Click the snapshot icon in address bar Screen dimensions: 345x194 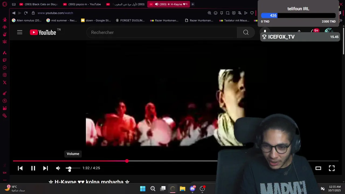click(228, 13)
